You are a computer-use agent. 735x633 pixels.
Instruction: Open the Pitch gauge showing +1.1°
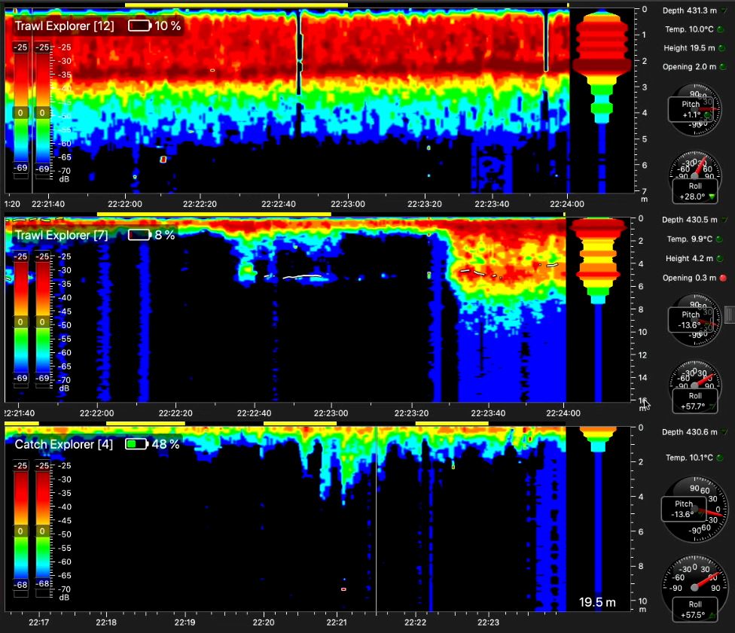693,109
